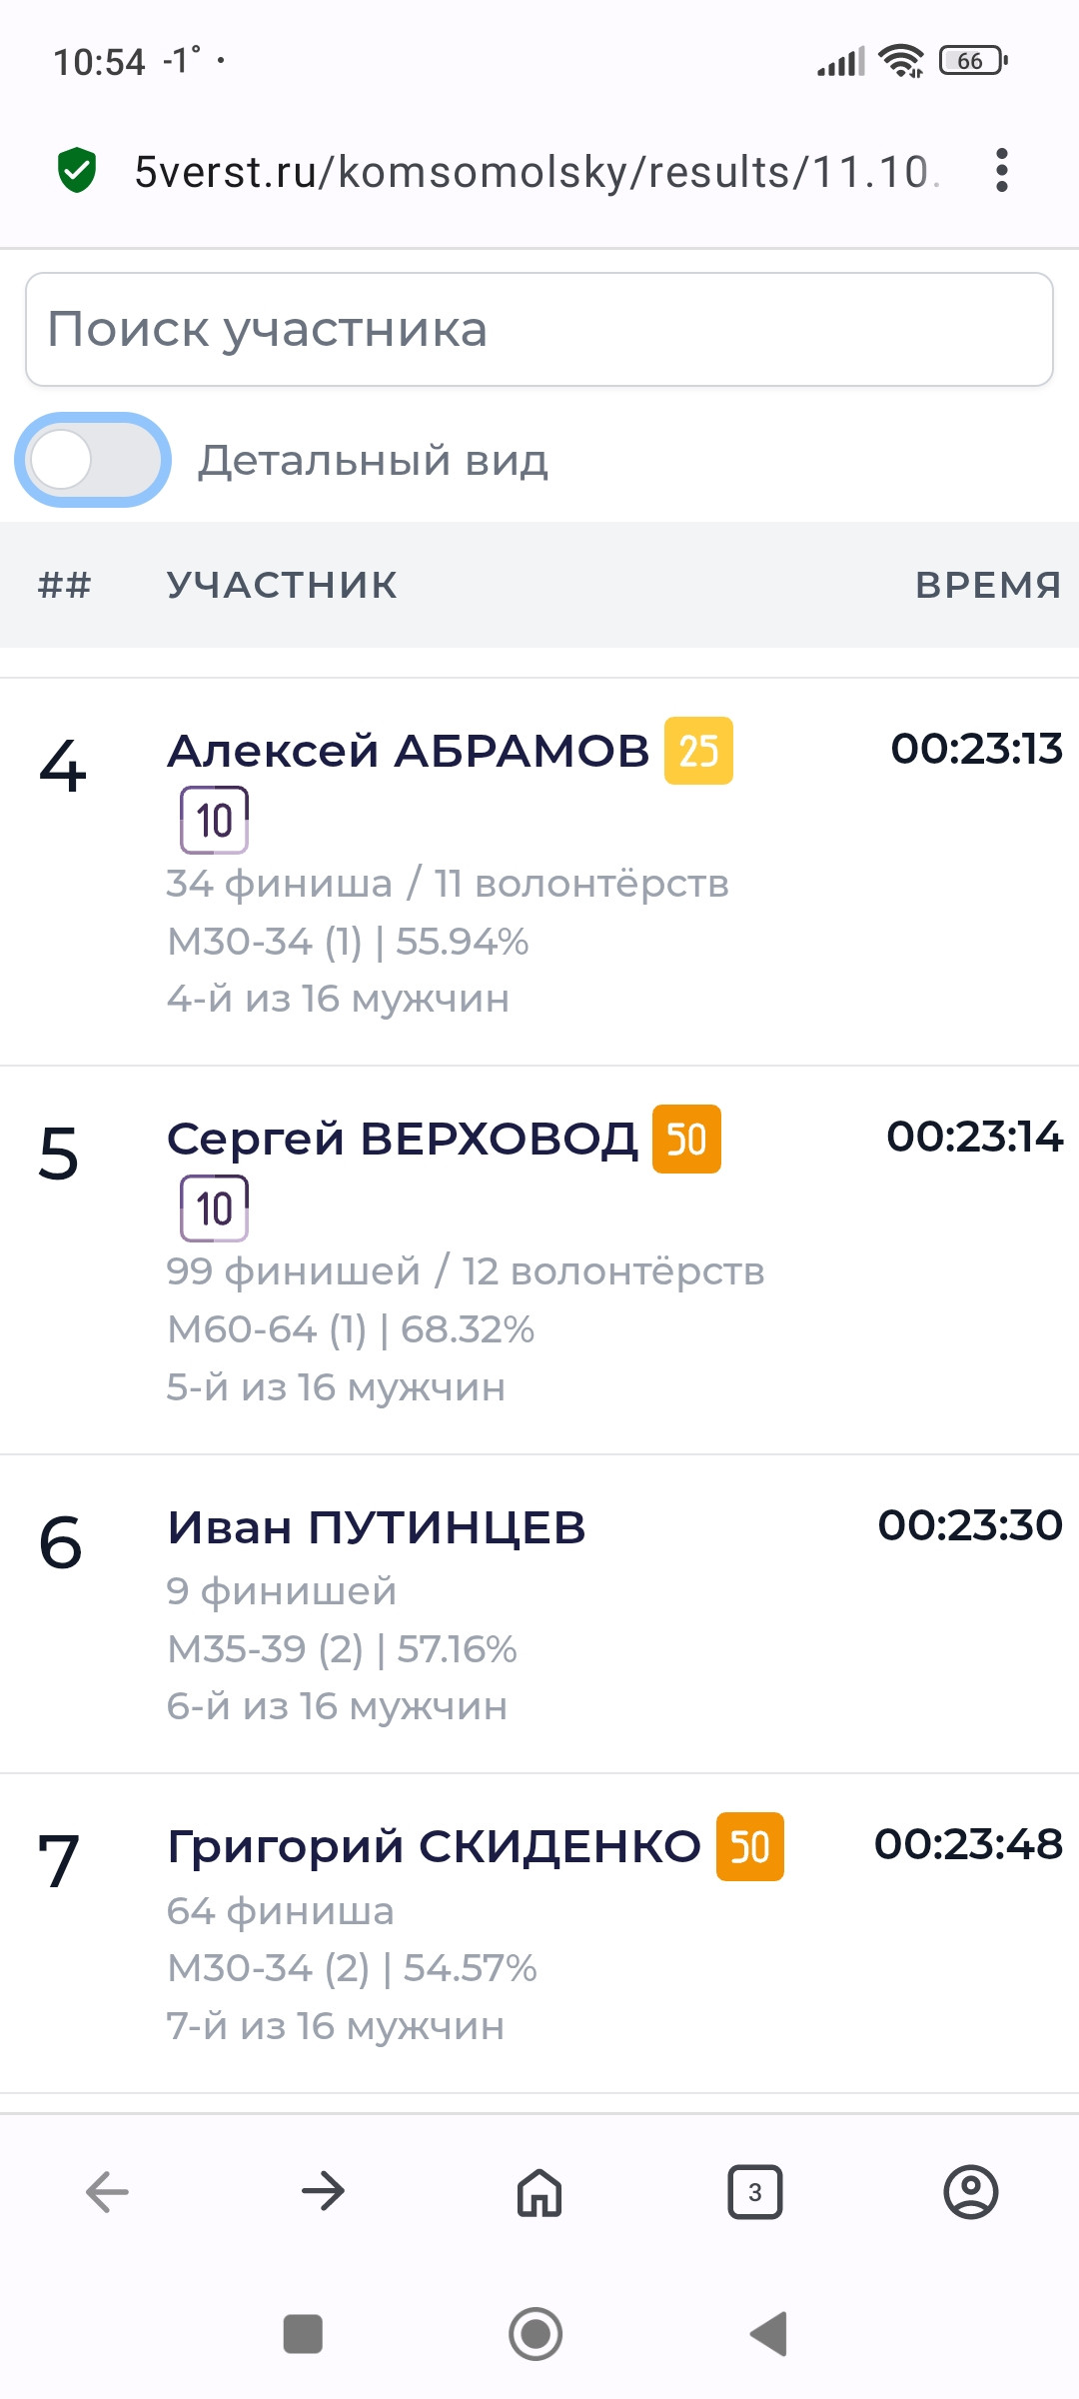1079x2399 pixels.
Task: Open the browser profile account icon
Action: click(971, 2193)
